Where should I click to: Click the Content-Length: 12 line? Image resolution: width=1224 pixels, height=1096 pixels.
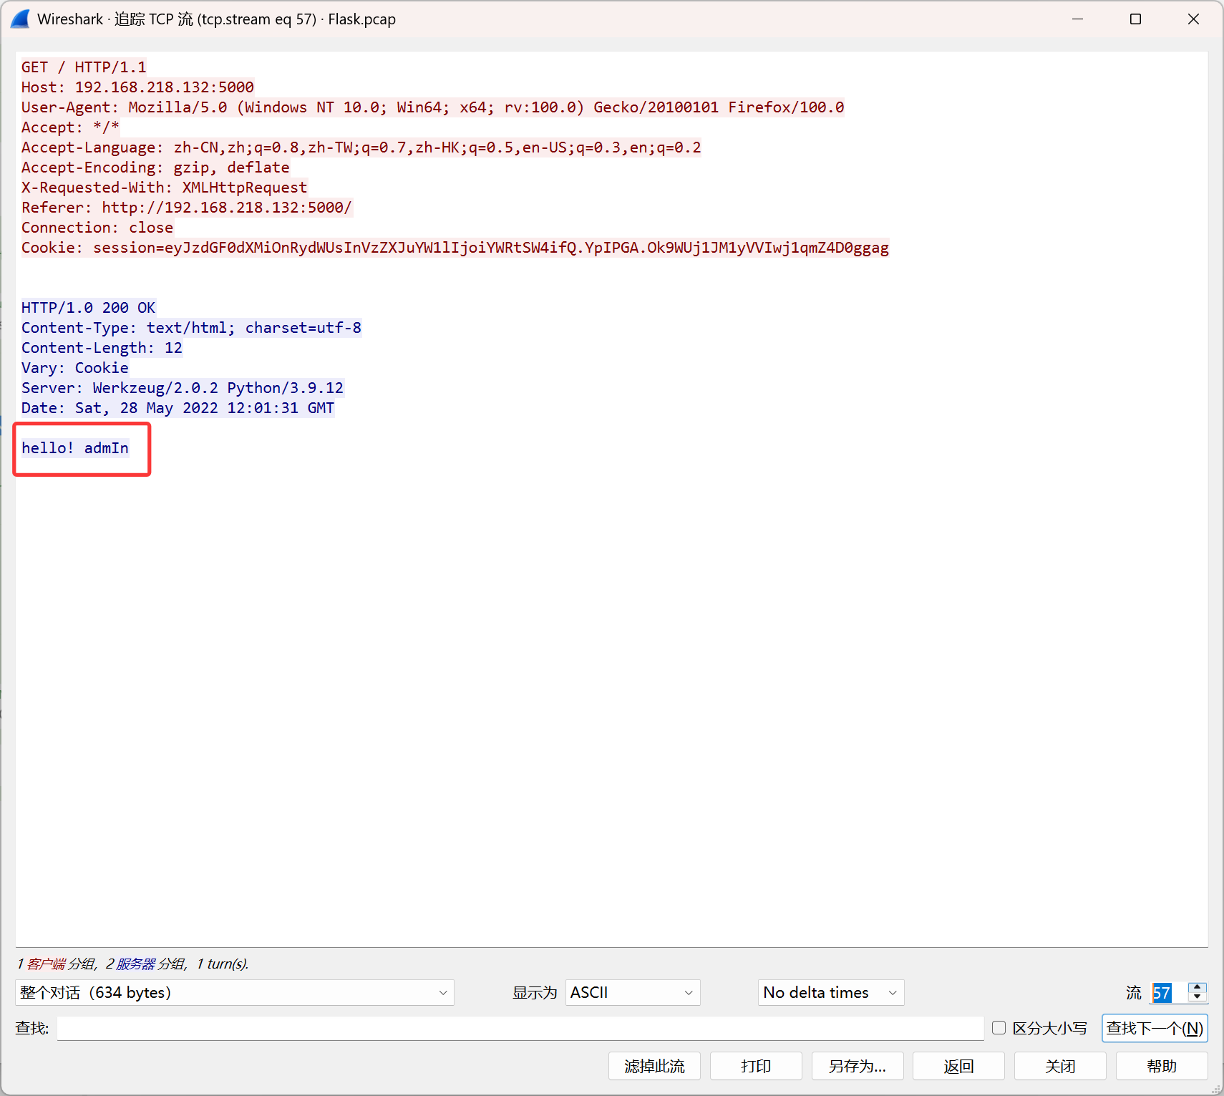click(102, 348)
